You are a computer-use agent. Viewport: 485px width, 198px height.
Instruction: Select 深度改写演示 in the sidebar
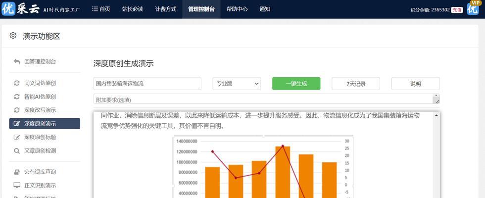coord(40,110)
